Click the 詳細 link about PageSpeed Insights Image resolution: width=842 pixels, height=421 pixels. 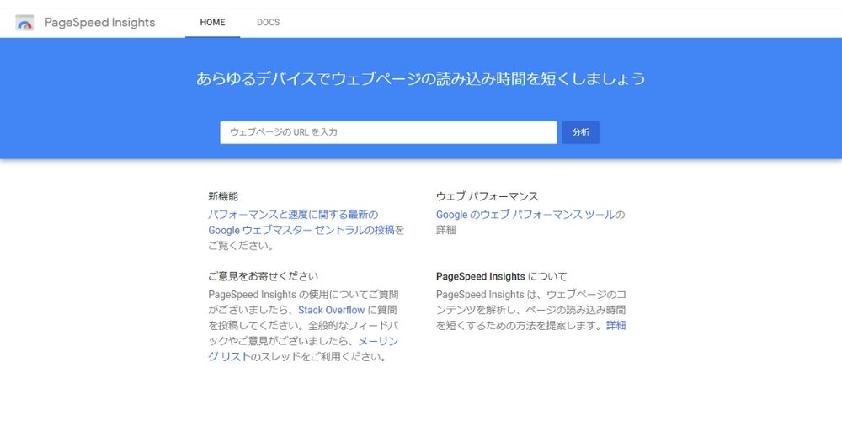pyautogui.click(x=616, y=325)
